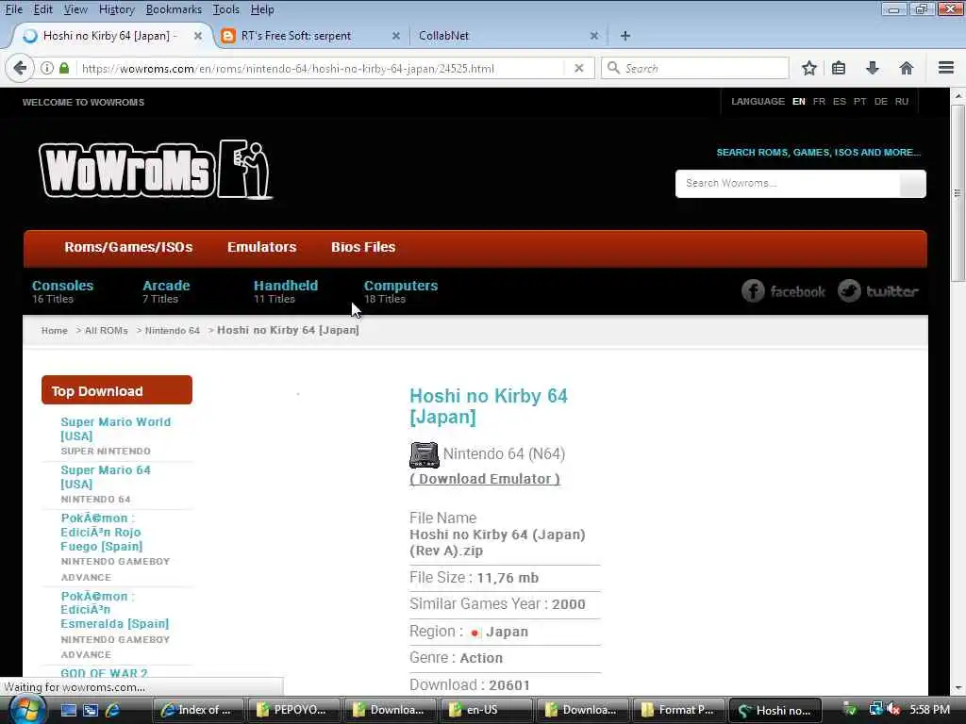Viewport: 966px width, 724px height.
Task: Go to Home in the breadcrumb
Action: coord(54,331)
